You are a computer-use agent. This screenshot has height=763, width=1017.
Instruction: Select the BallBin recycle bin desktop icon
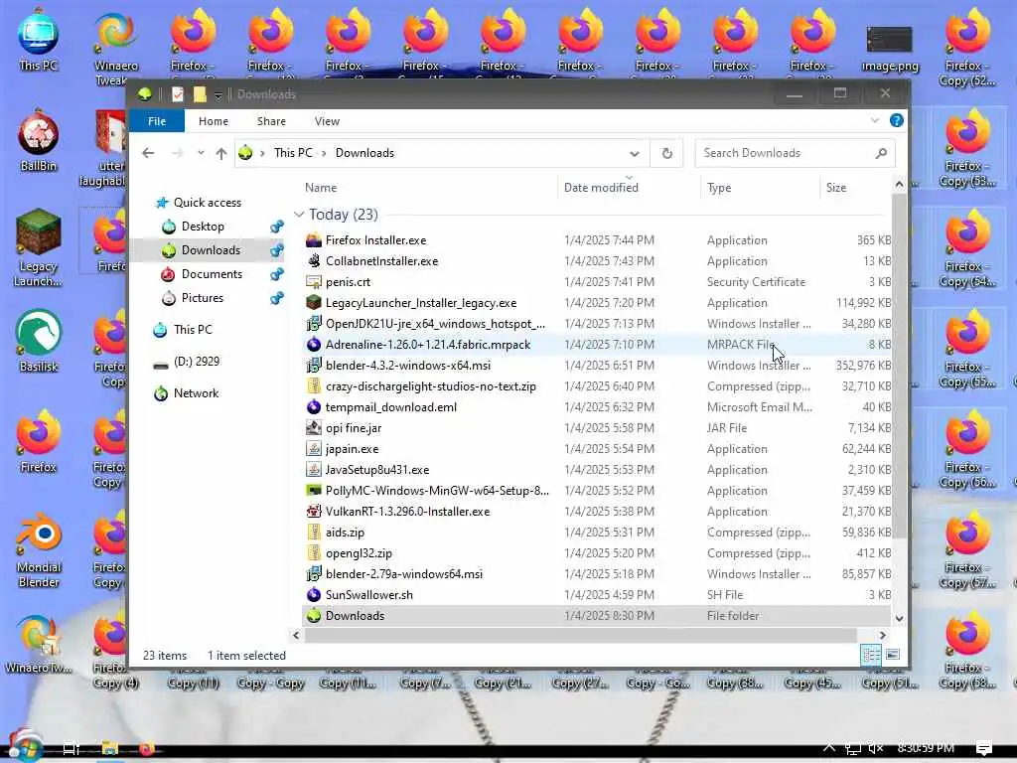[x=39, y=133]
